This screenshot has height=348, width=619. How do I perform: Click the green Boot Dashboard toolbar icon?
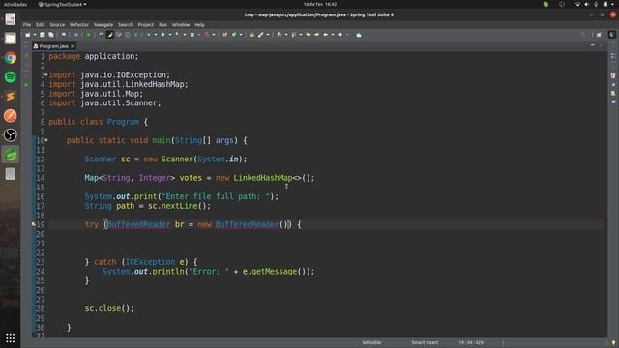point(88,35)
